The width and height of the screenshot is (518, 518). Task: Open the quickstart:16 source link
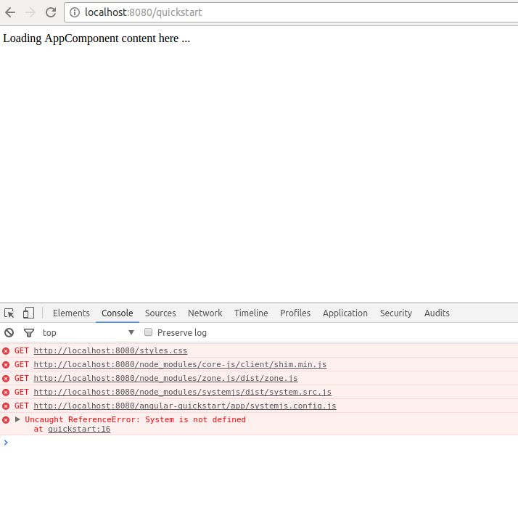[79, 429]
